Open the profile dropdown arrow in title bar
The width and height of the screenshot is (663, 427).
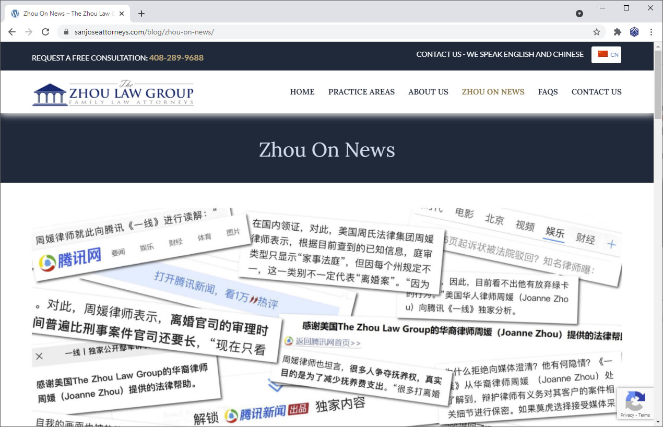(x=579, y=14)
